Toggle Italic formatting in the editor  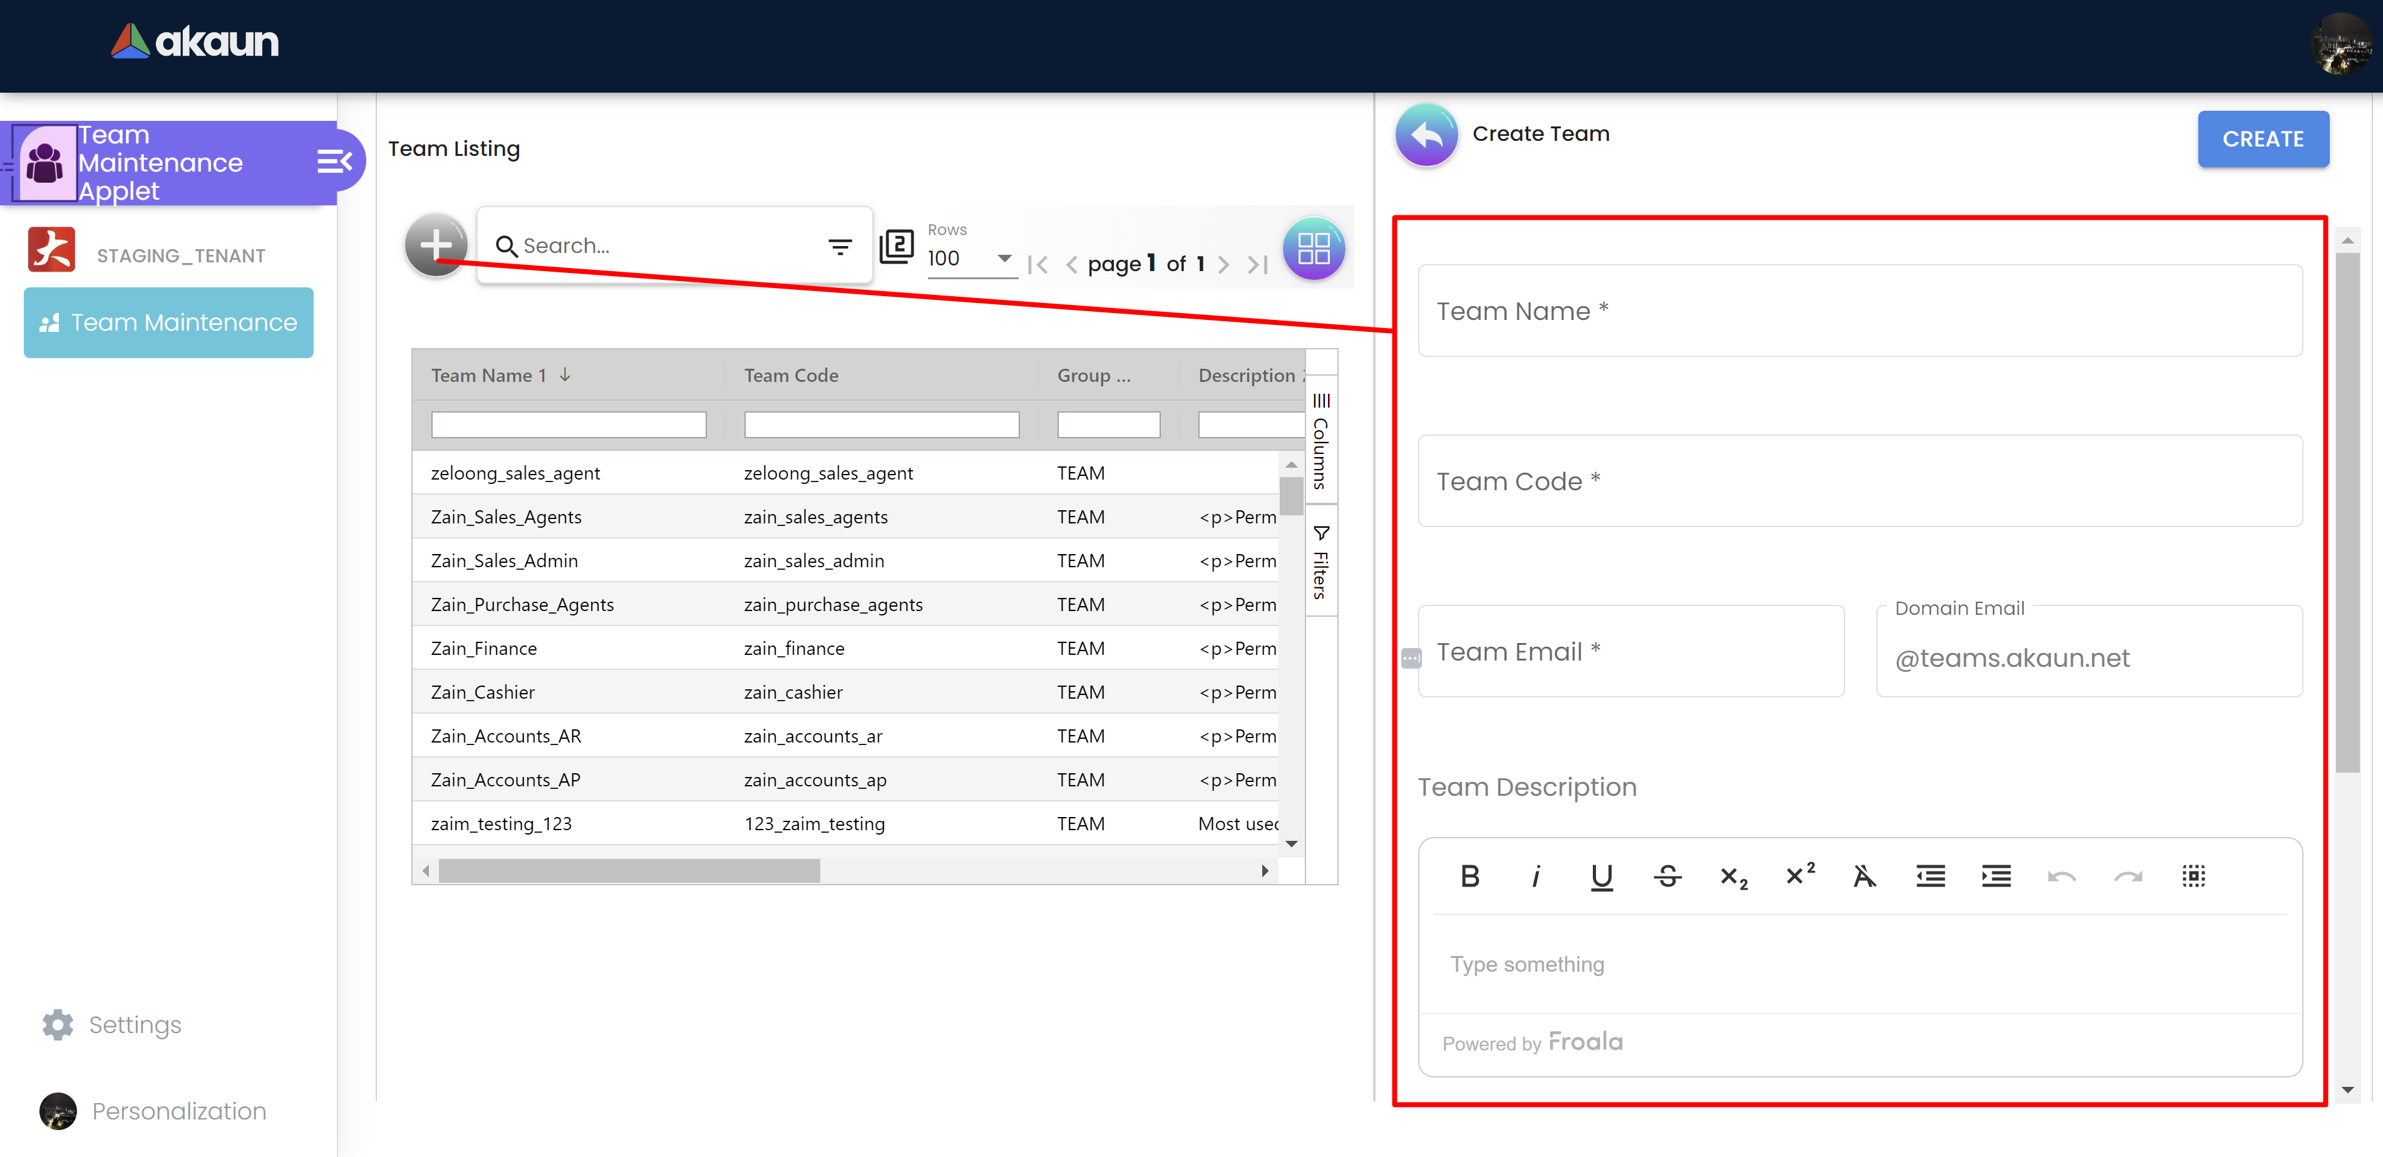1536,876
